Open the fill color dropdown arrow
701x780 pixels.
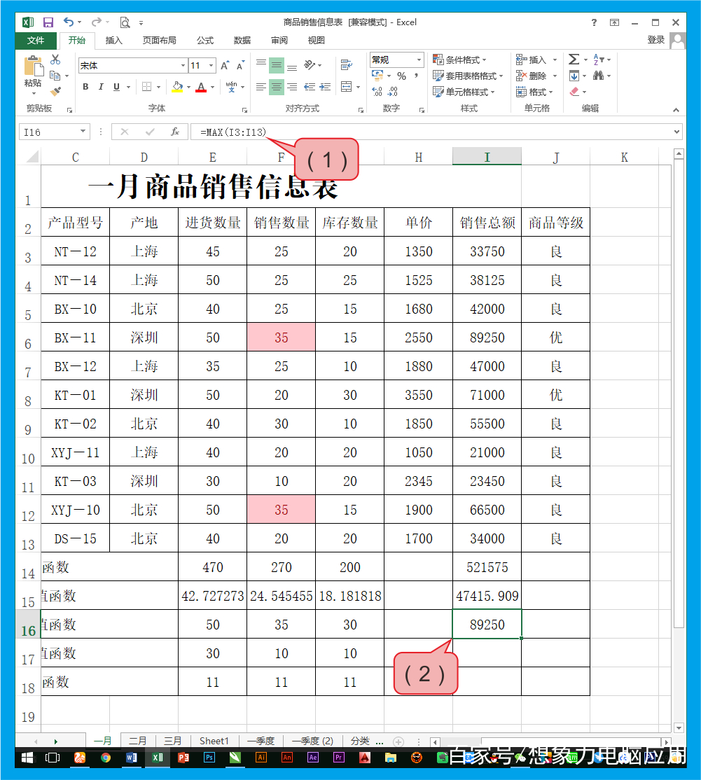(x=188, y=85)
